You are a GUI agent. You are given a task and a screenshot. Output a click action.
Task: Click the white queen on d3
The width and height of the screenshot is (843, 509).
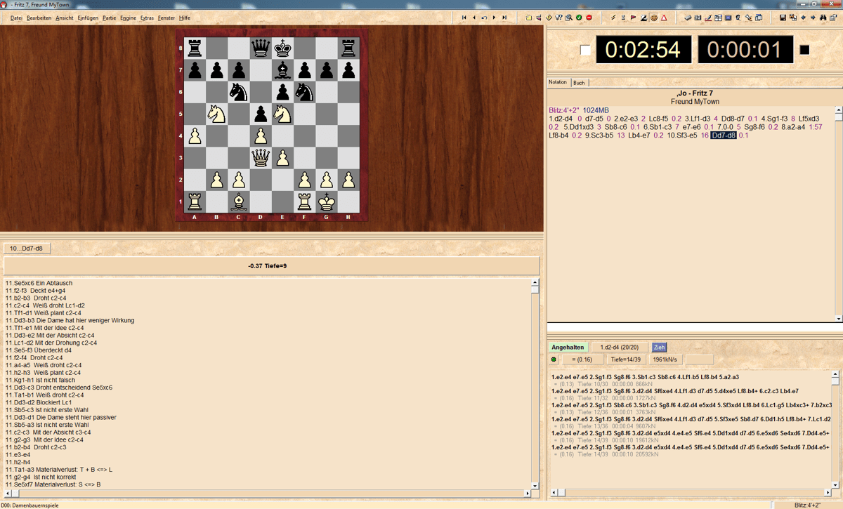point(261,157)
